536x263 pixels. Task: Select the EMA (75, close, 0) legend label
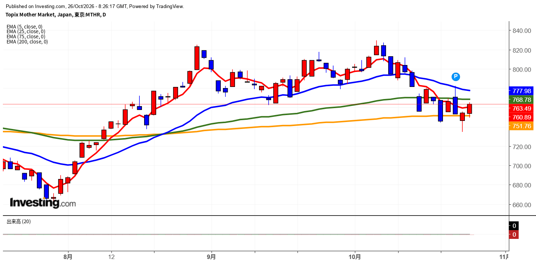(x=26, y=37)
